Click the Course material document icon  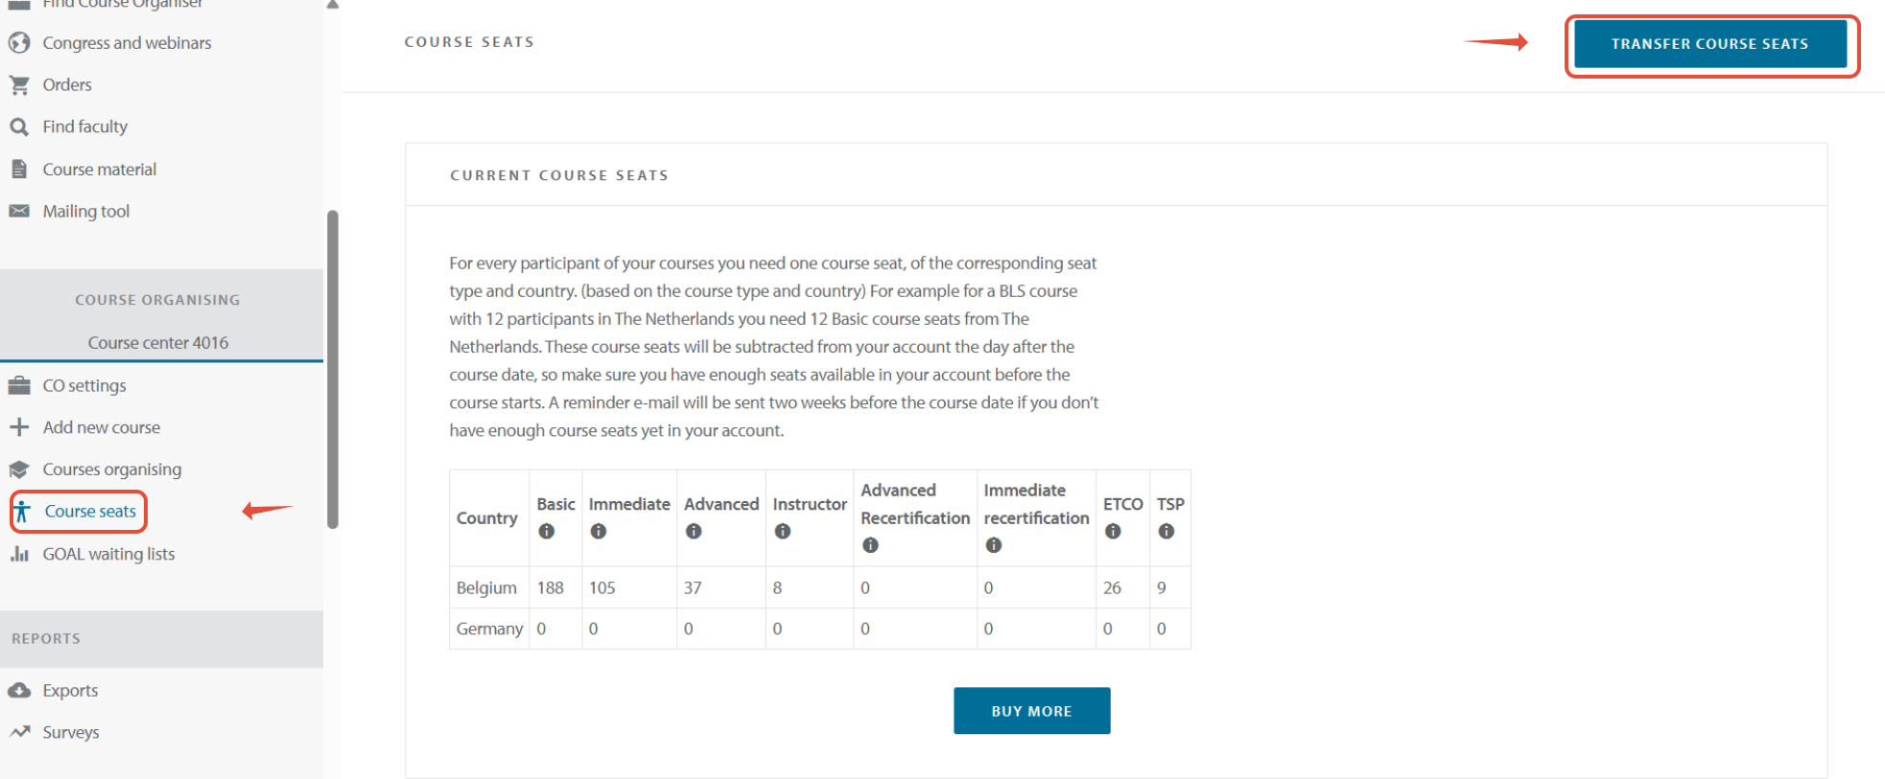click(x=19, y=170)
